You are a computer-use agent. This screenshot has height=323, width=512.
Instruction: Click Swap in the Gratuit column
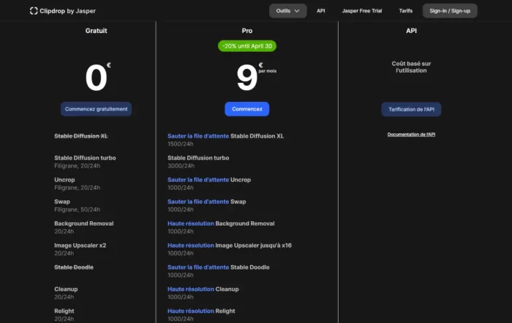click(62, 201)
